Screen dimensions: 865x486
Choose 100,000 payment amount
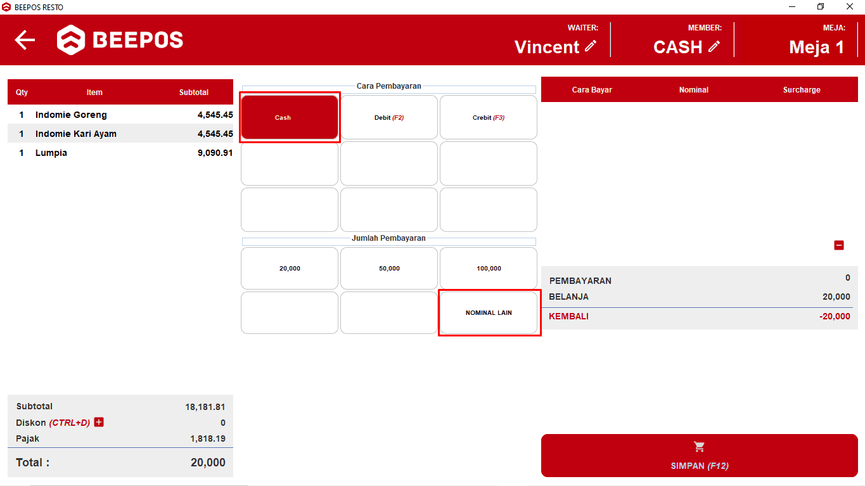point(489,268)
